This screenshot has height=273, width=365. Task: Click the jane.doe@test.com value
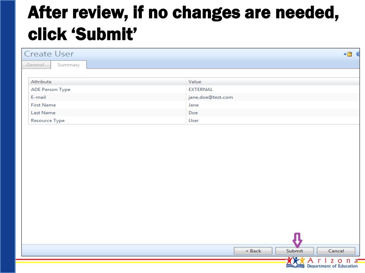point(211,97)
